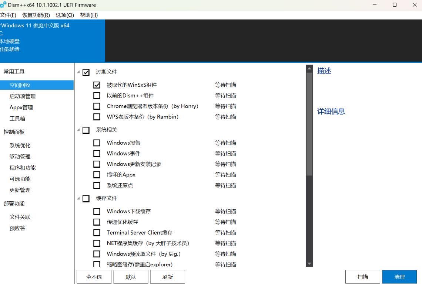
Task: Click scrollbar up arrow in cleanup list
Action: (309, 69)
